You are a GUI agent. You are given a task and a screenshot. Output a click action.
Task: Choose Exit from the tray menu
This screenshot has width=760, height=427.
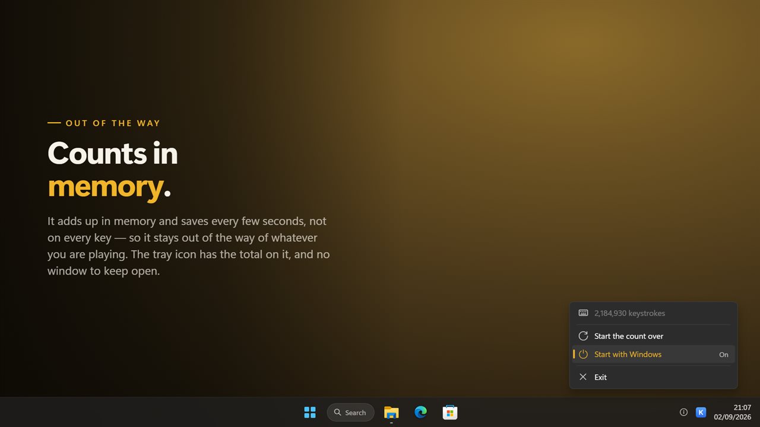tap(653, 377)
